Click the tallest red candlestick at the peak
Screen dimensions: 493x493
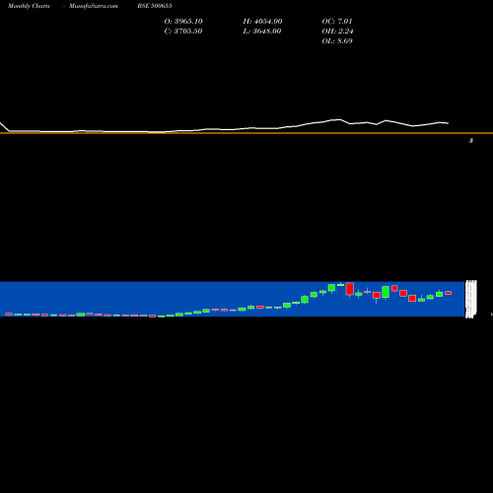coord(350,289)
